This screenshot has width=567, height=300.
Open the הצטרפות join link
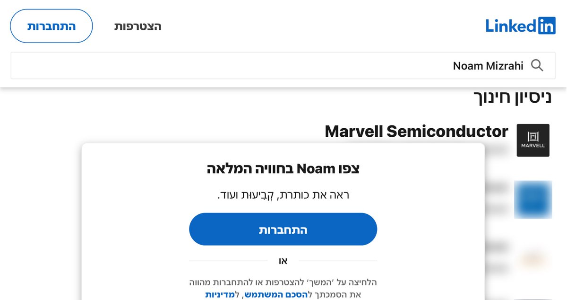pyautogui.click(x=137, y=26)
